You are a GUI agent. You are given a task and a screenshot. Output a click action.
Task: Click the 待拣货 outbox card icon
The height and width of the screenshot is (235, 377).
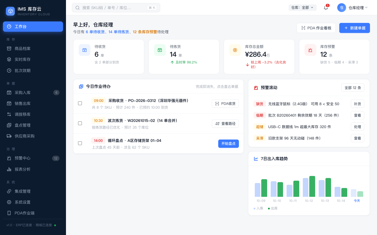pyautogui.click(x=160, y=50)
